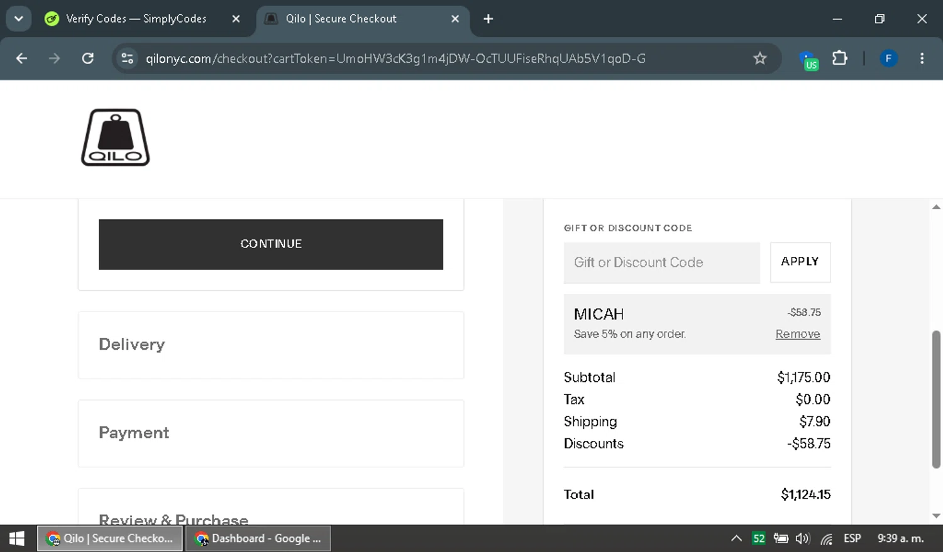Click the page vertical scrollbar thumb

click(936, 399)
